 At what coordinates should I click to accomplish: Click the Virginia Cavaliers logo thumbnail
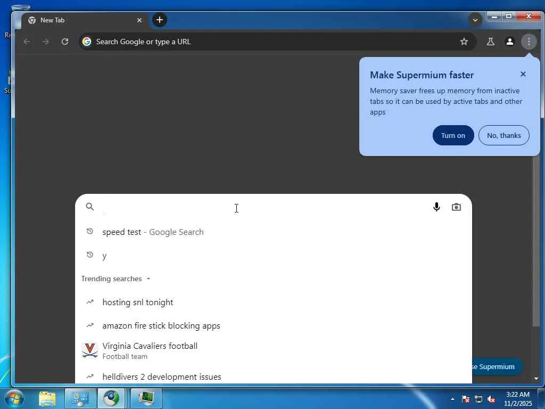[x=89, y=350]
